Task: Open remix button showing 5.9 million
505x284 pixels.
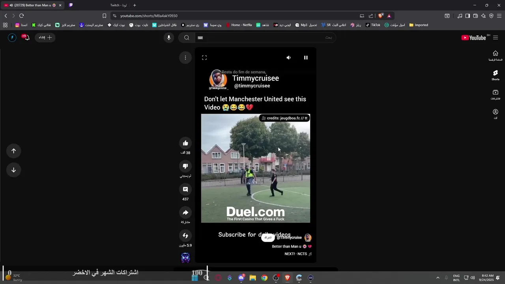Action: (185, 235)
